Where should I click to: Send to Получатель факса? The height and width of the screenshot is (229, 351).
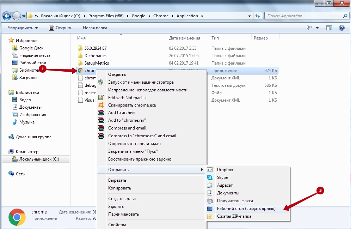[248, 200]
